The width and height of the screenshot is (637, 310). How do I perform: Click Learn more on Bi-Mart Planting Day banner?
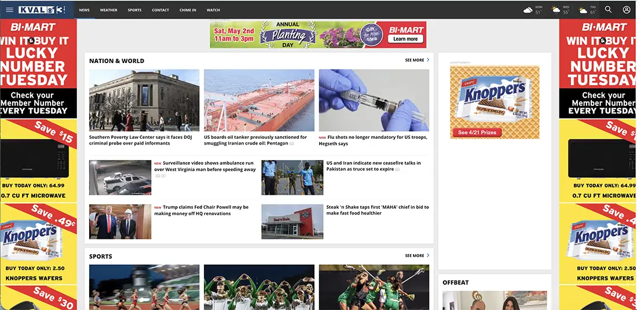405,39
